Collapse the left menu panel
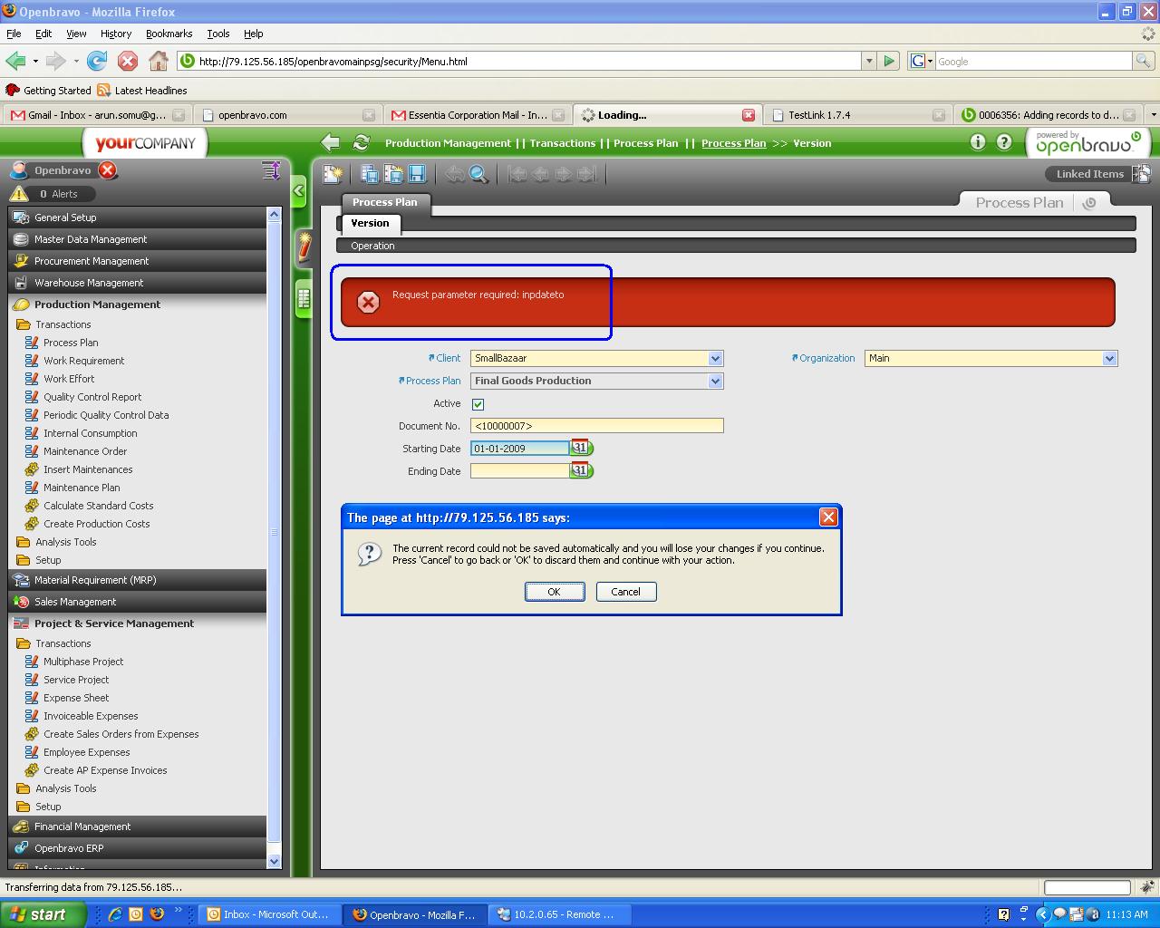The image size is (1160, 928). [x=299, y=191]
